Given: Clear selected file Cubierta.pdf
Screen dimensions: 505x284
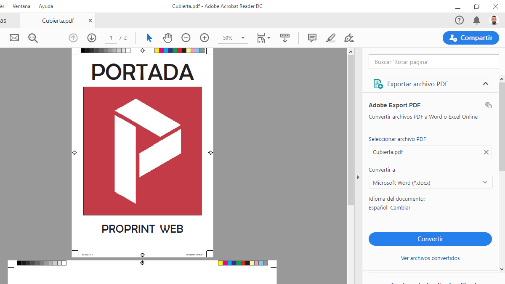Looking at the screenshot, I should 486,152.
